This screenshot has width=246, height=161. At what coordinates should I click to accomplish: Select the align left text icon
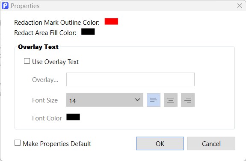(x=154, y=100)
